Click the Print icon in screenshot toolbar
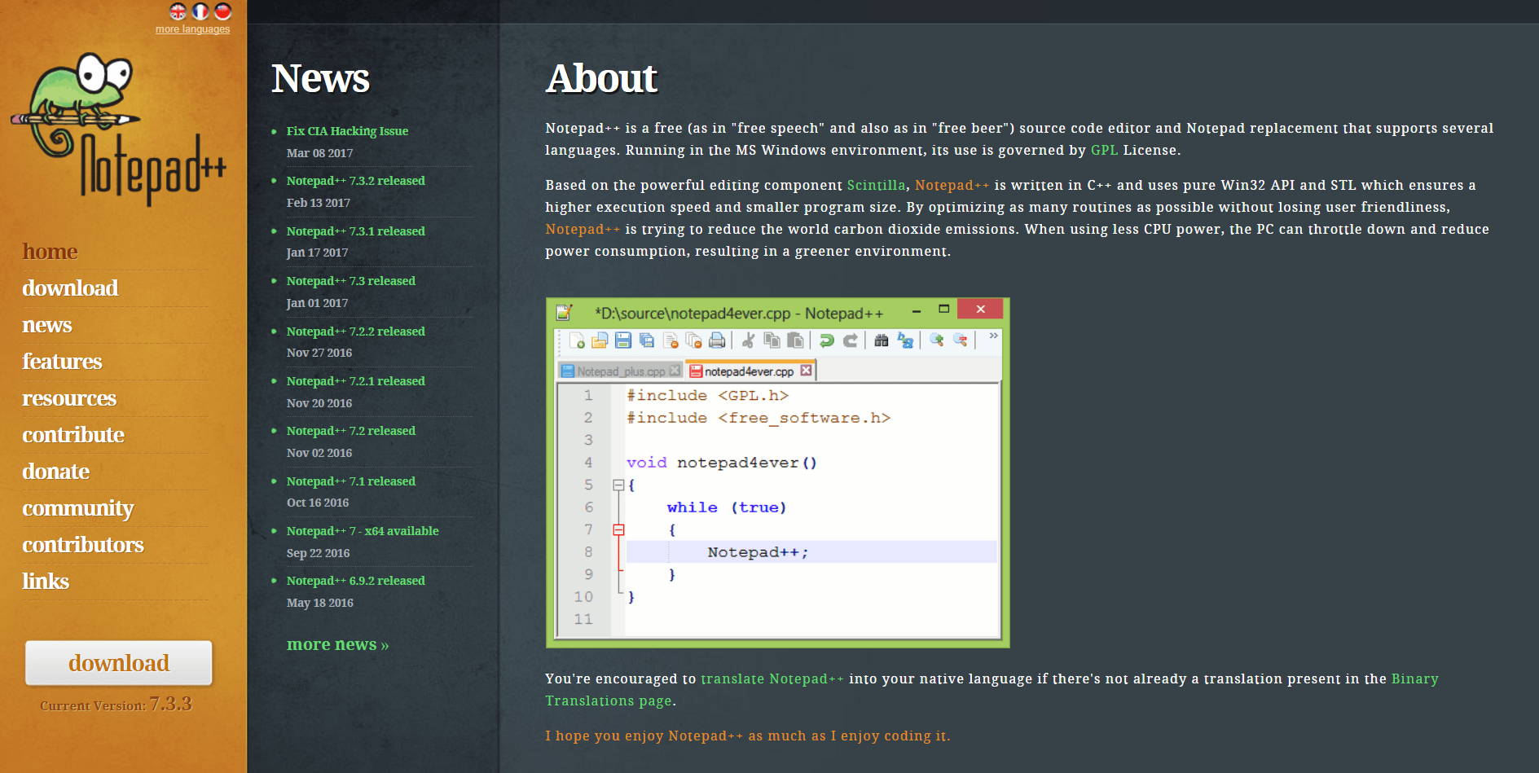1539x773 pixels. 717,340
